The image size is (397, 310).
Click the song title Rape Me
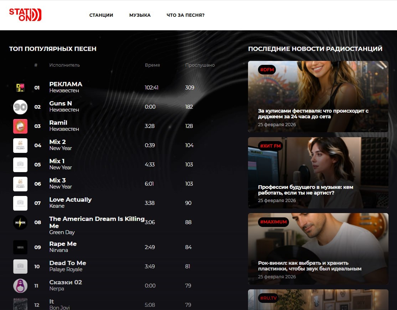coord(63,244)
